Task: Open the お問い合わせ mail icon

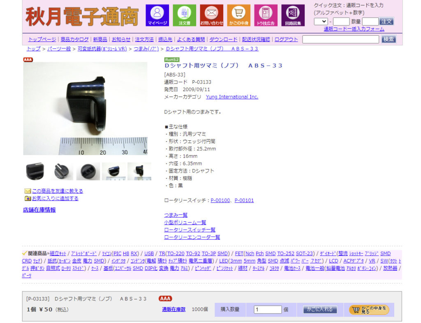Action: pos(211,15)
